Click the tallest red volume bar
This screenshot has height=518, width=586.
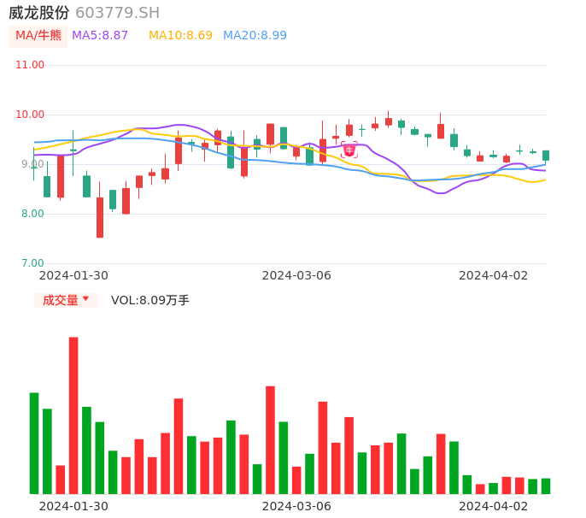[x=73, y=415]
